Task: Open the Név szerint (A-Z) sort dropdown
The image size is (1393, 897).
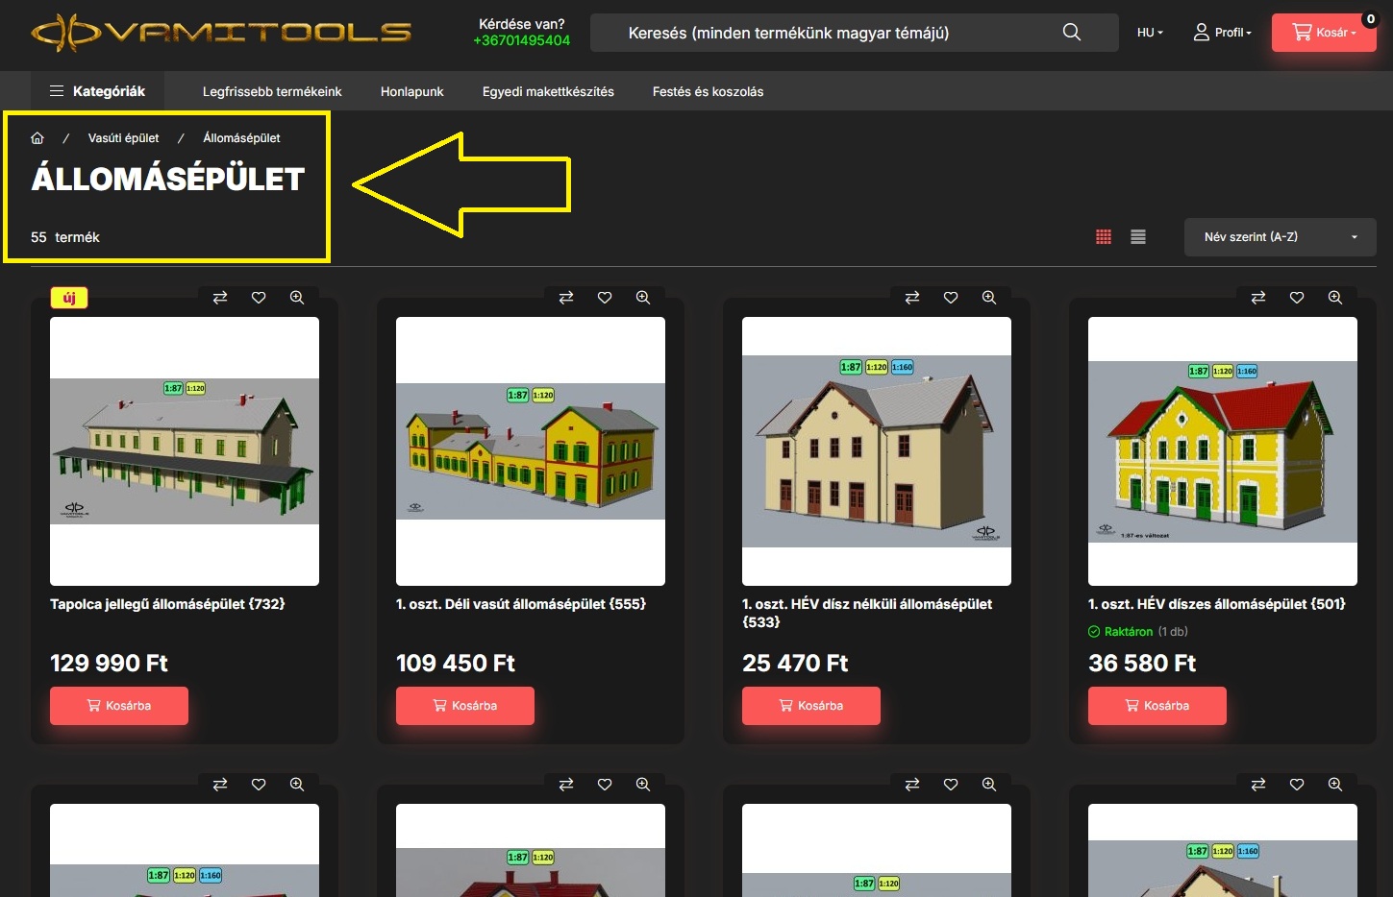Action: tap(1280, 237)
